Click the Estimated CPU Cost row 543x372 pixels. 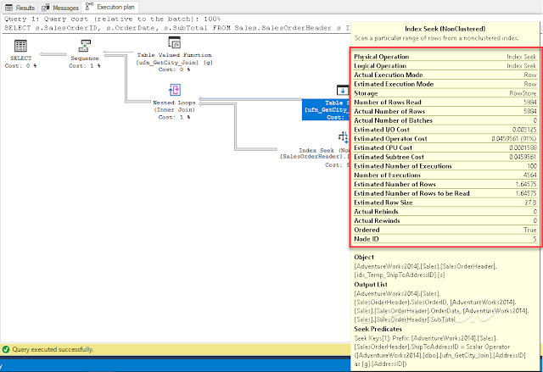coord(445,148)
